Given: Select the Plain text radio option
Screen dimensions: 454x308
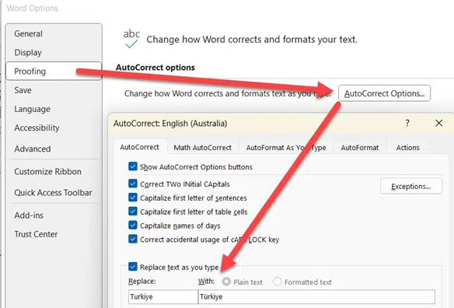Looking at the screenshot, I should point(226,282).
